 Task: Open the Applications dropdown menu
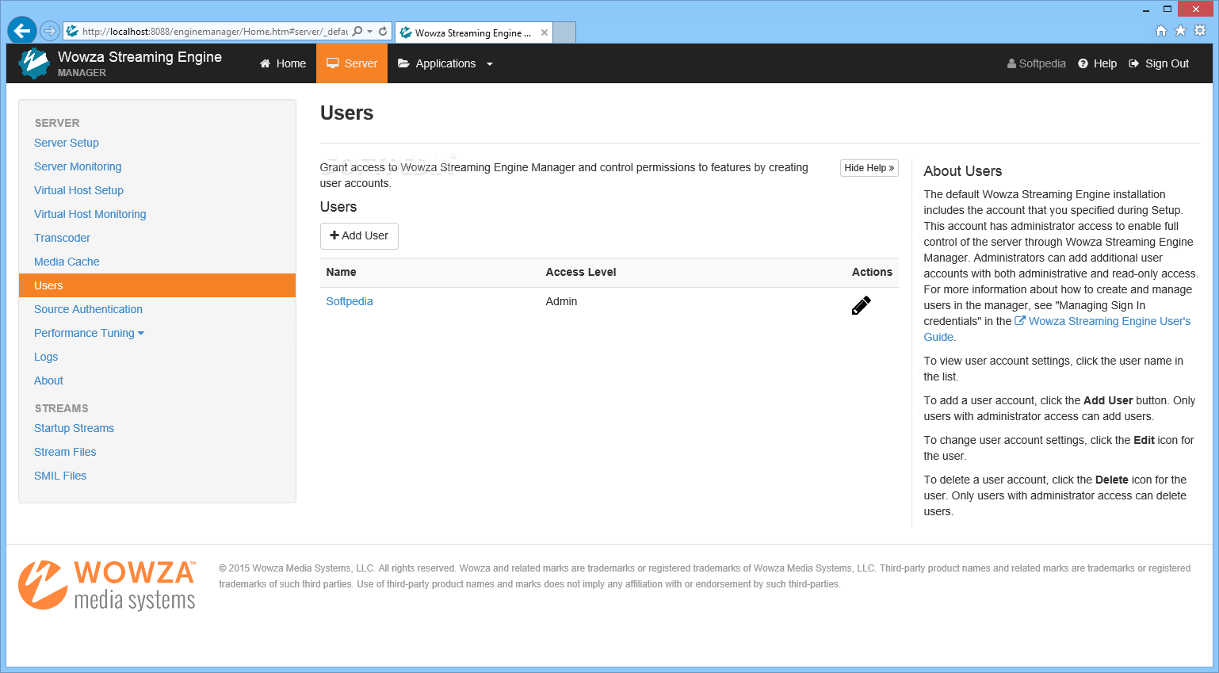pyautogui.click(x=445, y=63)
